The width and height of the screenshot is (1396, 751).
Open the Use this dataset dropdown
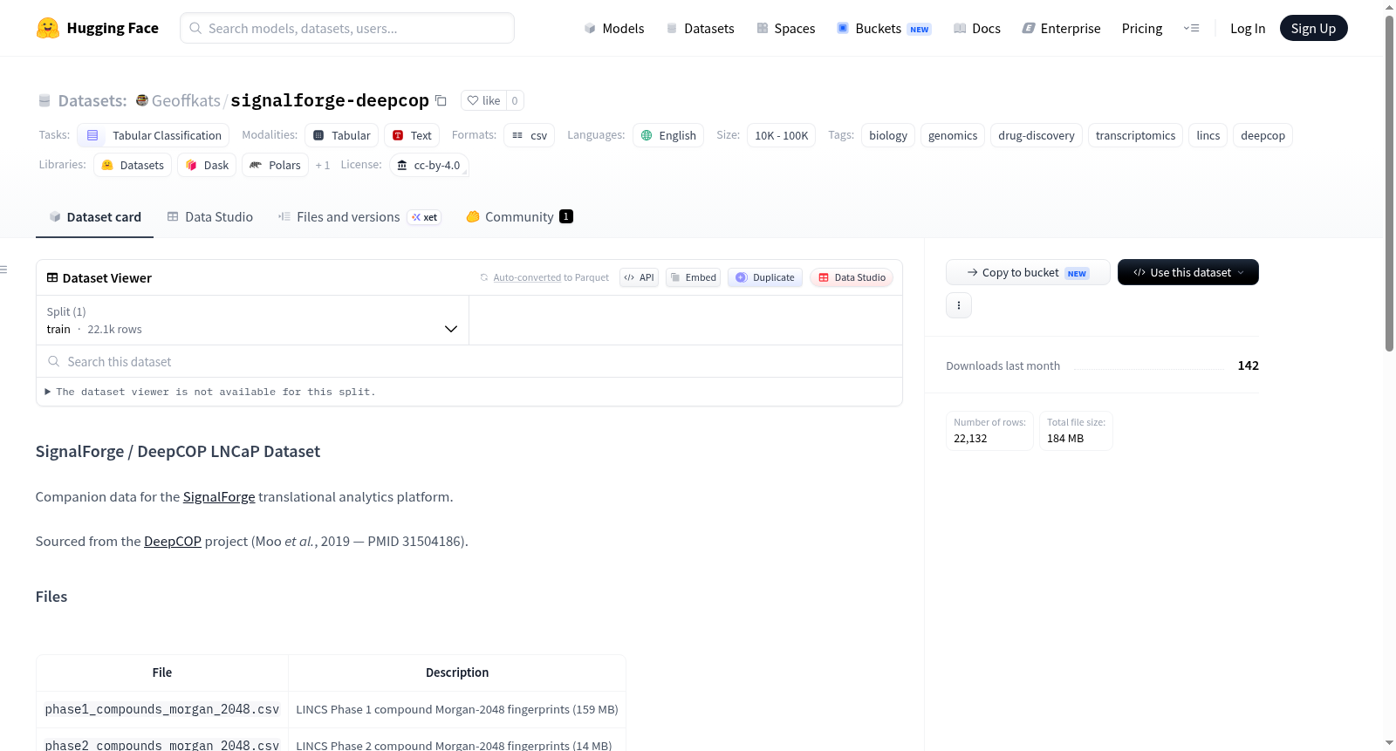(1187, 272)
